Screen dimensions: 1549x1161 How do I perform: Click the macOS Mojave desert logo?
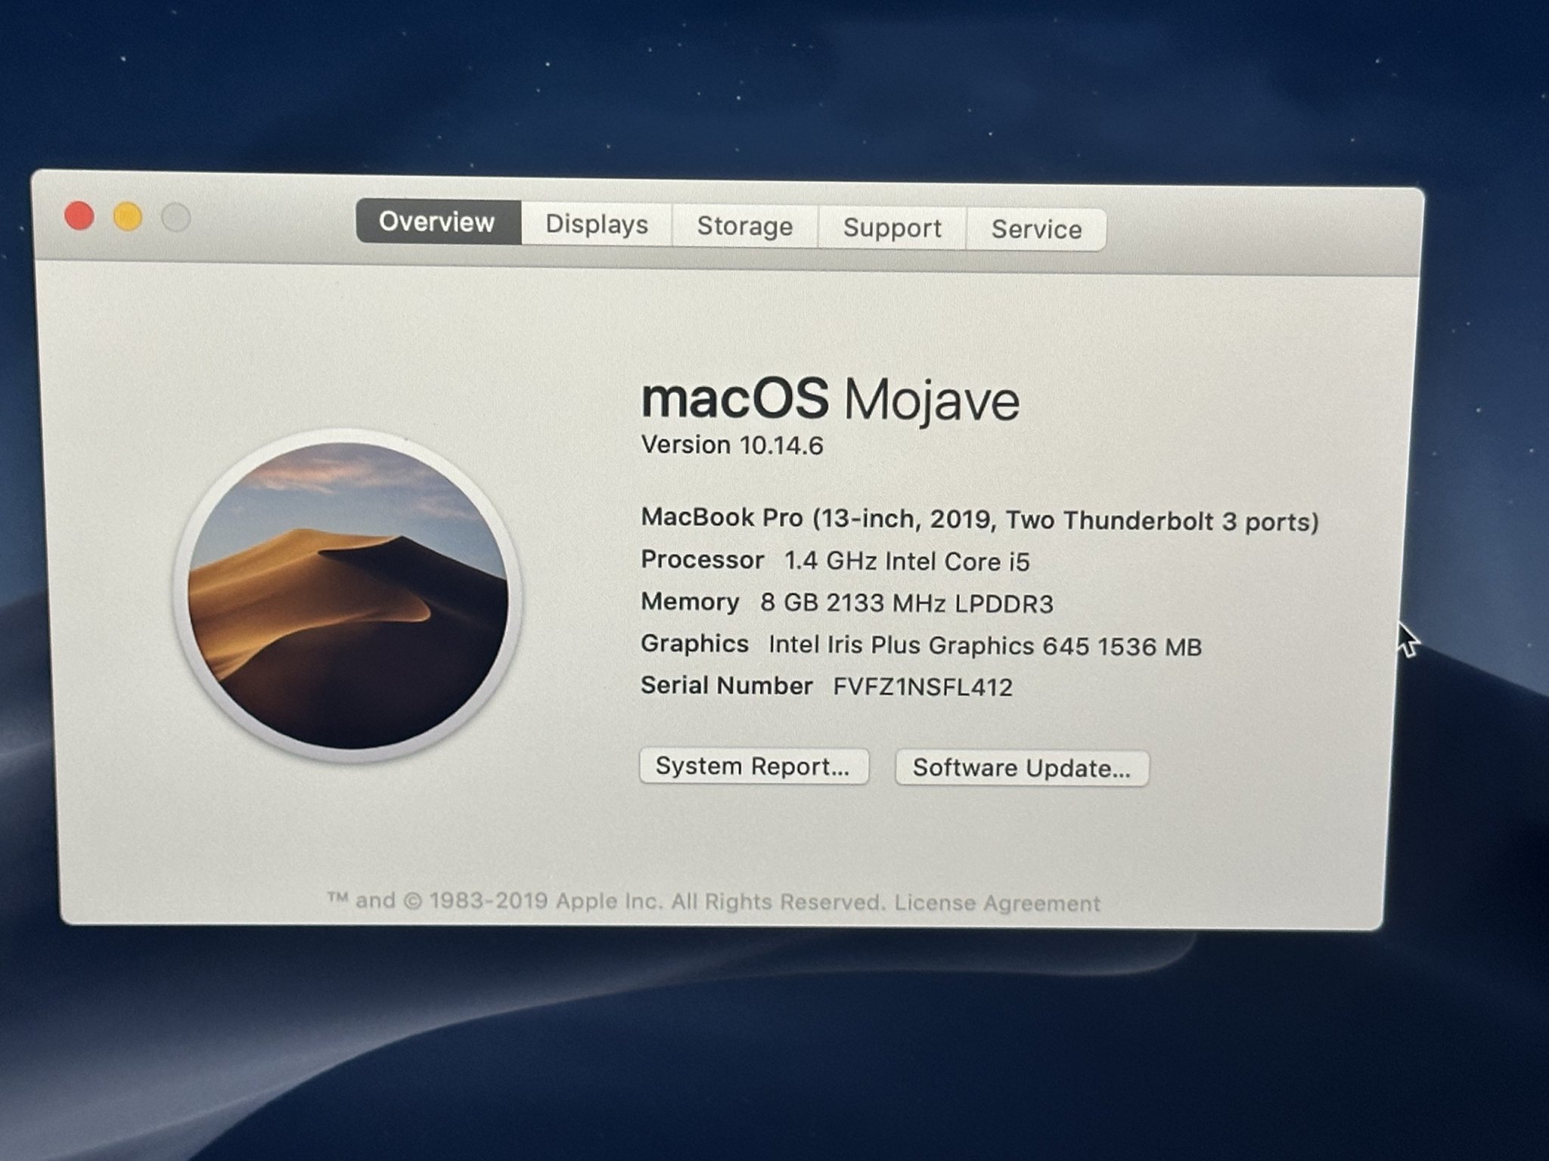coord(348,596)
